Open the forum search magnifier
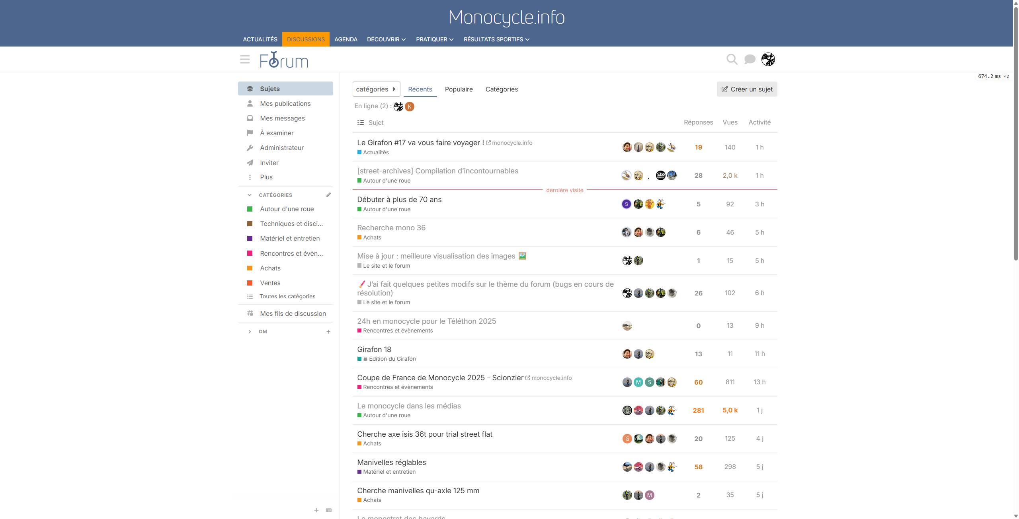Image resolution: width=1019 pixels, height=519 pixels. pos(732,60)
